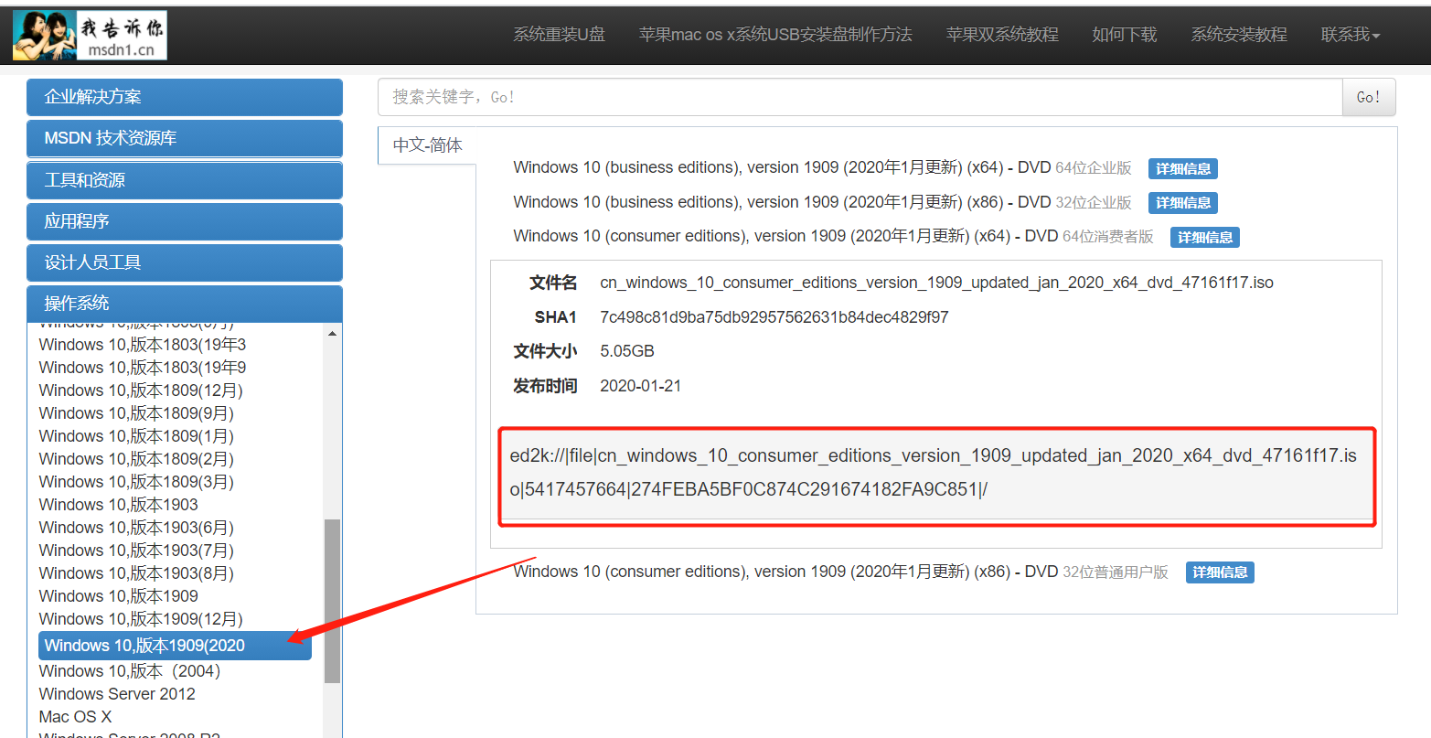1431x738 pixels.
Task: Click x86 consumer editions 1909 title
Action: pyautogui.click(x=785, y=572)
